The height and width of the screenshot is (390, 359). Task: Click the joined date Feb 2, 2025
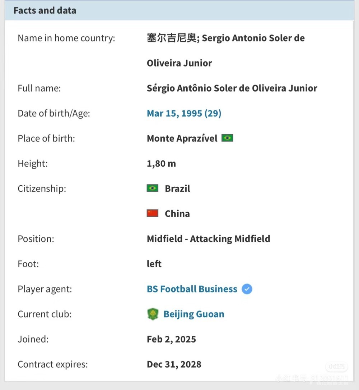171,339
